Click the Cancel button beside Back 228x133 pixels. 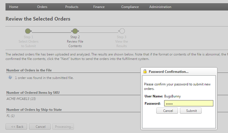[x=40, y=127]
